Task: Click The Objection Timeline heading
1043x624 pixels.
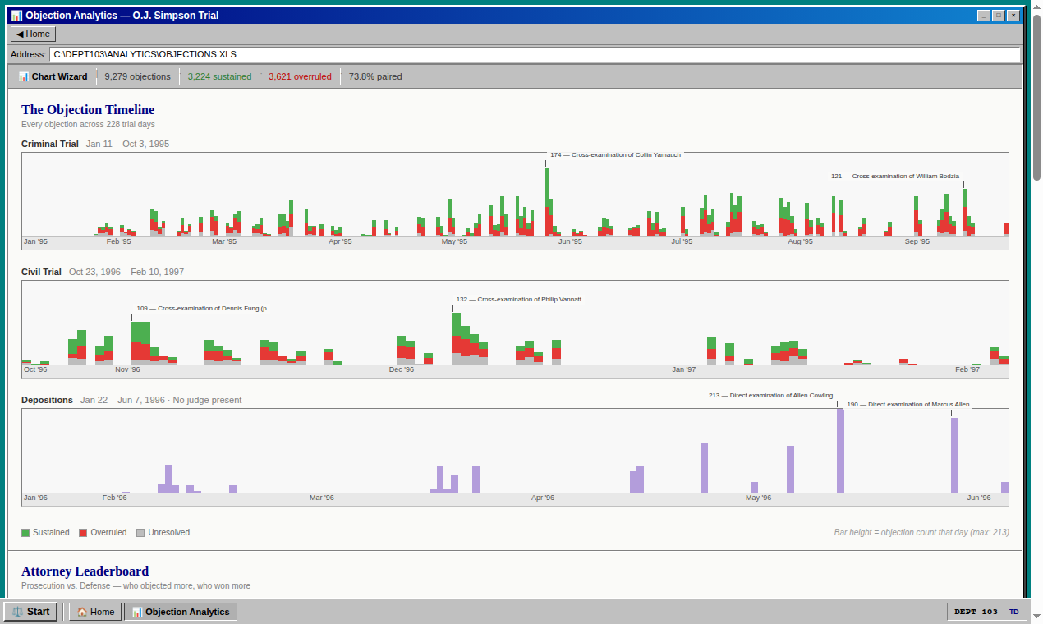Action: [x=88, y=109]
